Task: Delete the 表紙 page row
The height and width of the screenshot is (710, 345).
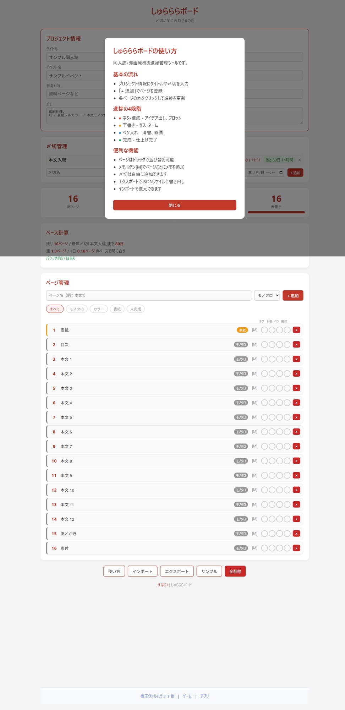Action: 296,330
